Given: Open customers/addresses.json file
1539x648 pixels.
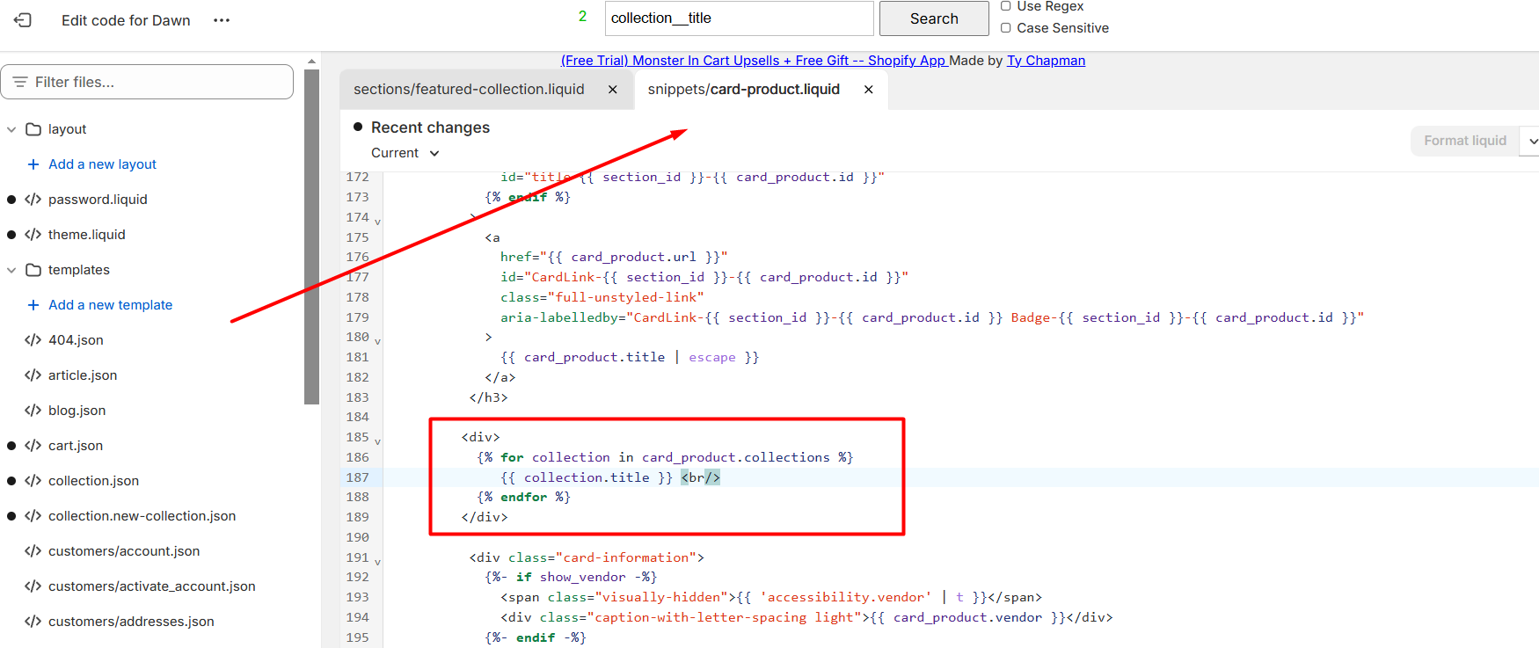Looking at the screenshot, I should tap(131, 622).
